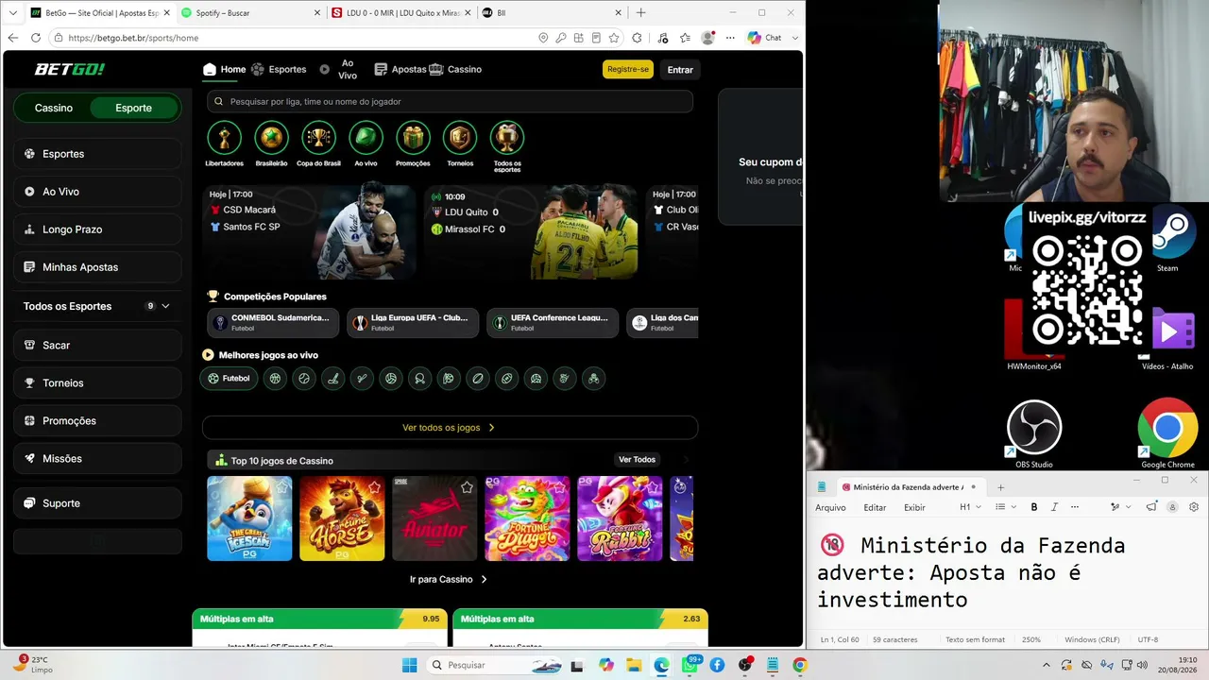
Task: Open the OBS Studio desktop shortcut
Action: click(1034, 434)
